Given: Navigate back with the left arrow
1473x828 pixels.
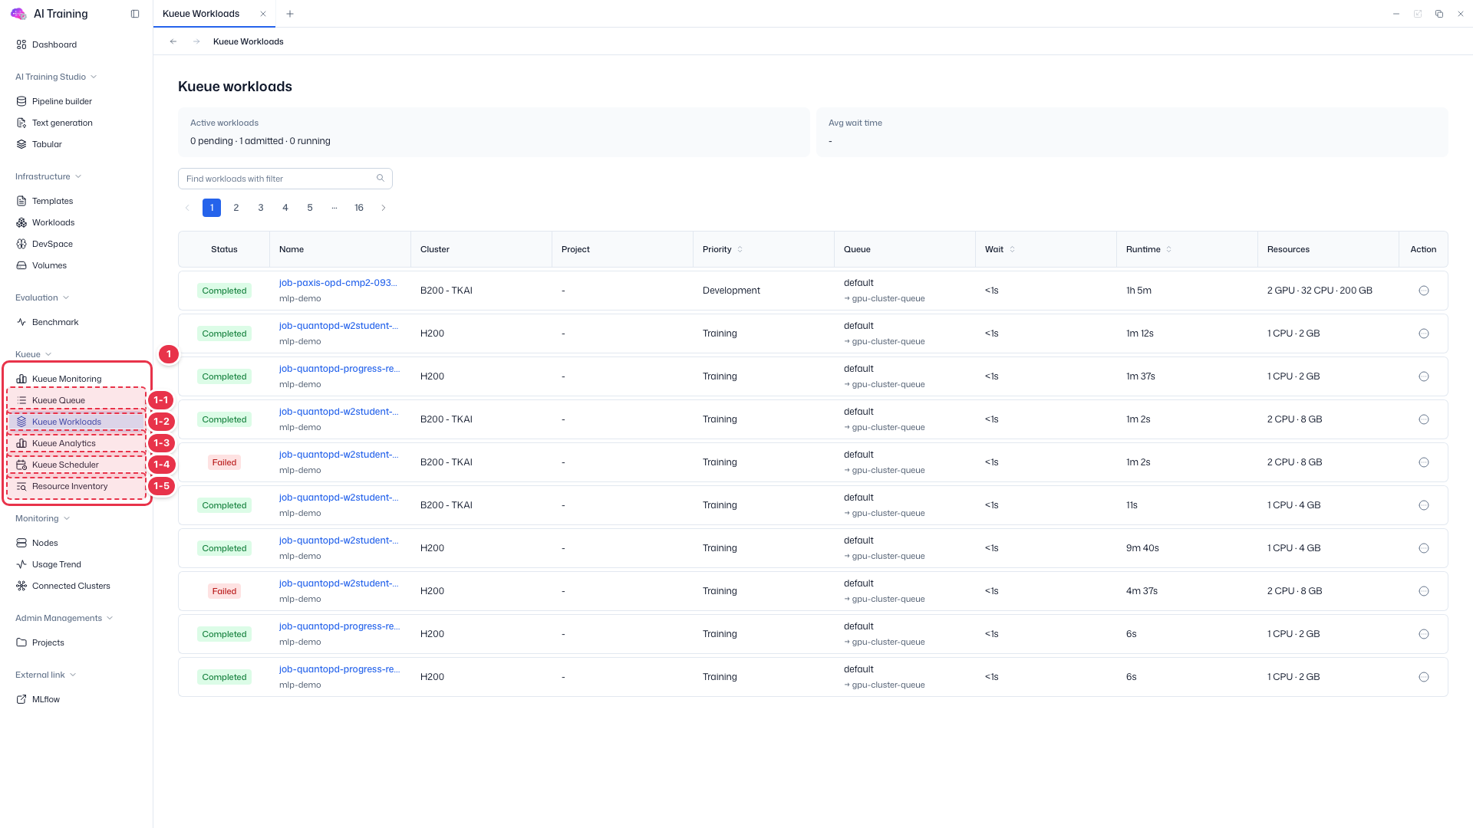Looking at the screenshot, I should click(173, 41).
